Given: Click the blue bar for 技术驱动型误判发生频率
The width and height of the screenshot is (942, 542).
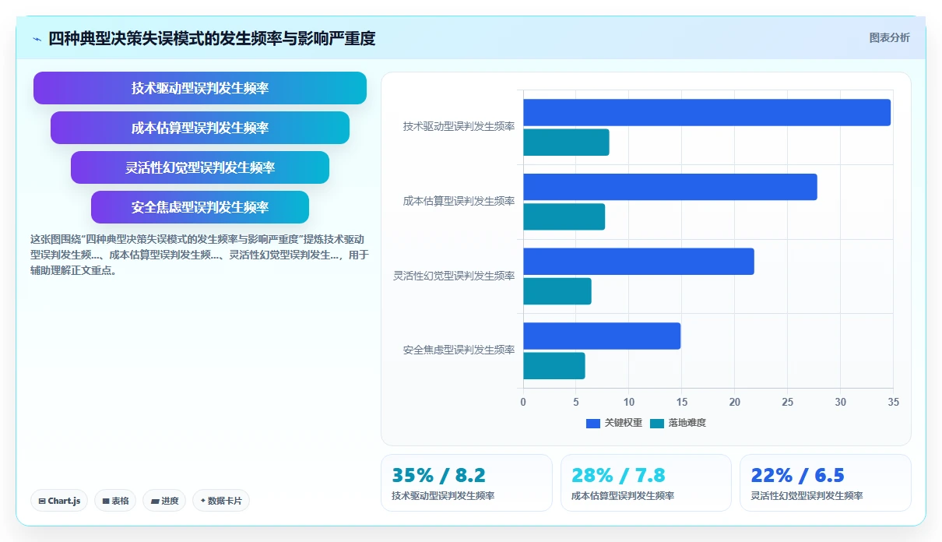Looking at the screenshot, I should (x=707, y=112).
